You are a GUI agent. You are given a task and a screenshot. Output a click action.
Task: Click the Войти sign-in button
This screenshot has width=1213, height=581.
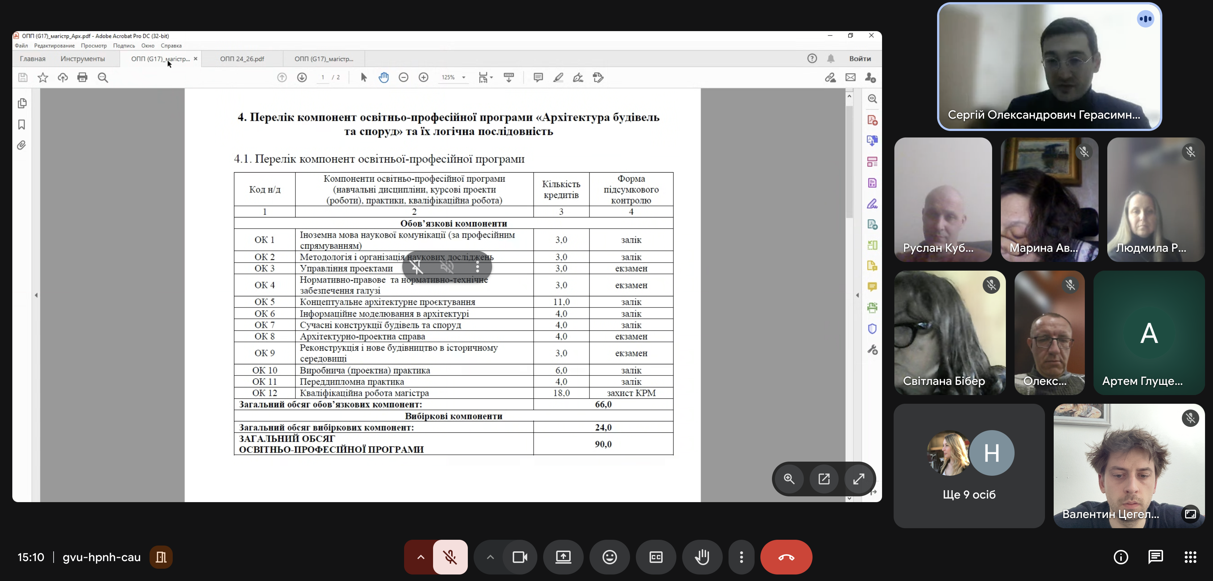(x=860, y=59)
